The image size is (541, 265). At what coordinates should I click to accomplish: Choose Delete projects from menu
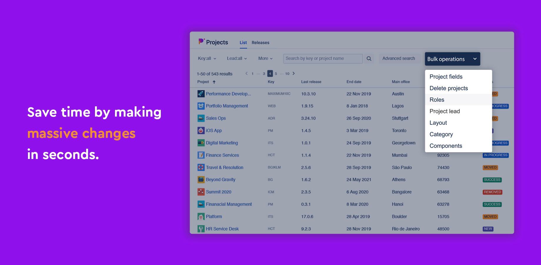458,88
